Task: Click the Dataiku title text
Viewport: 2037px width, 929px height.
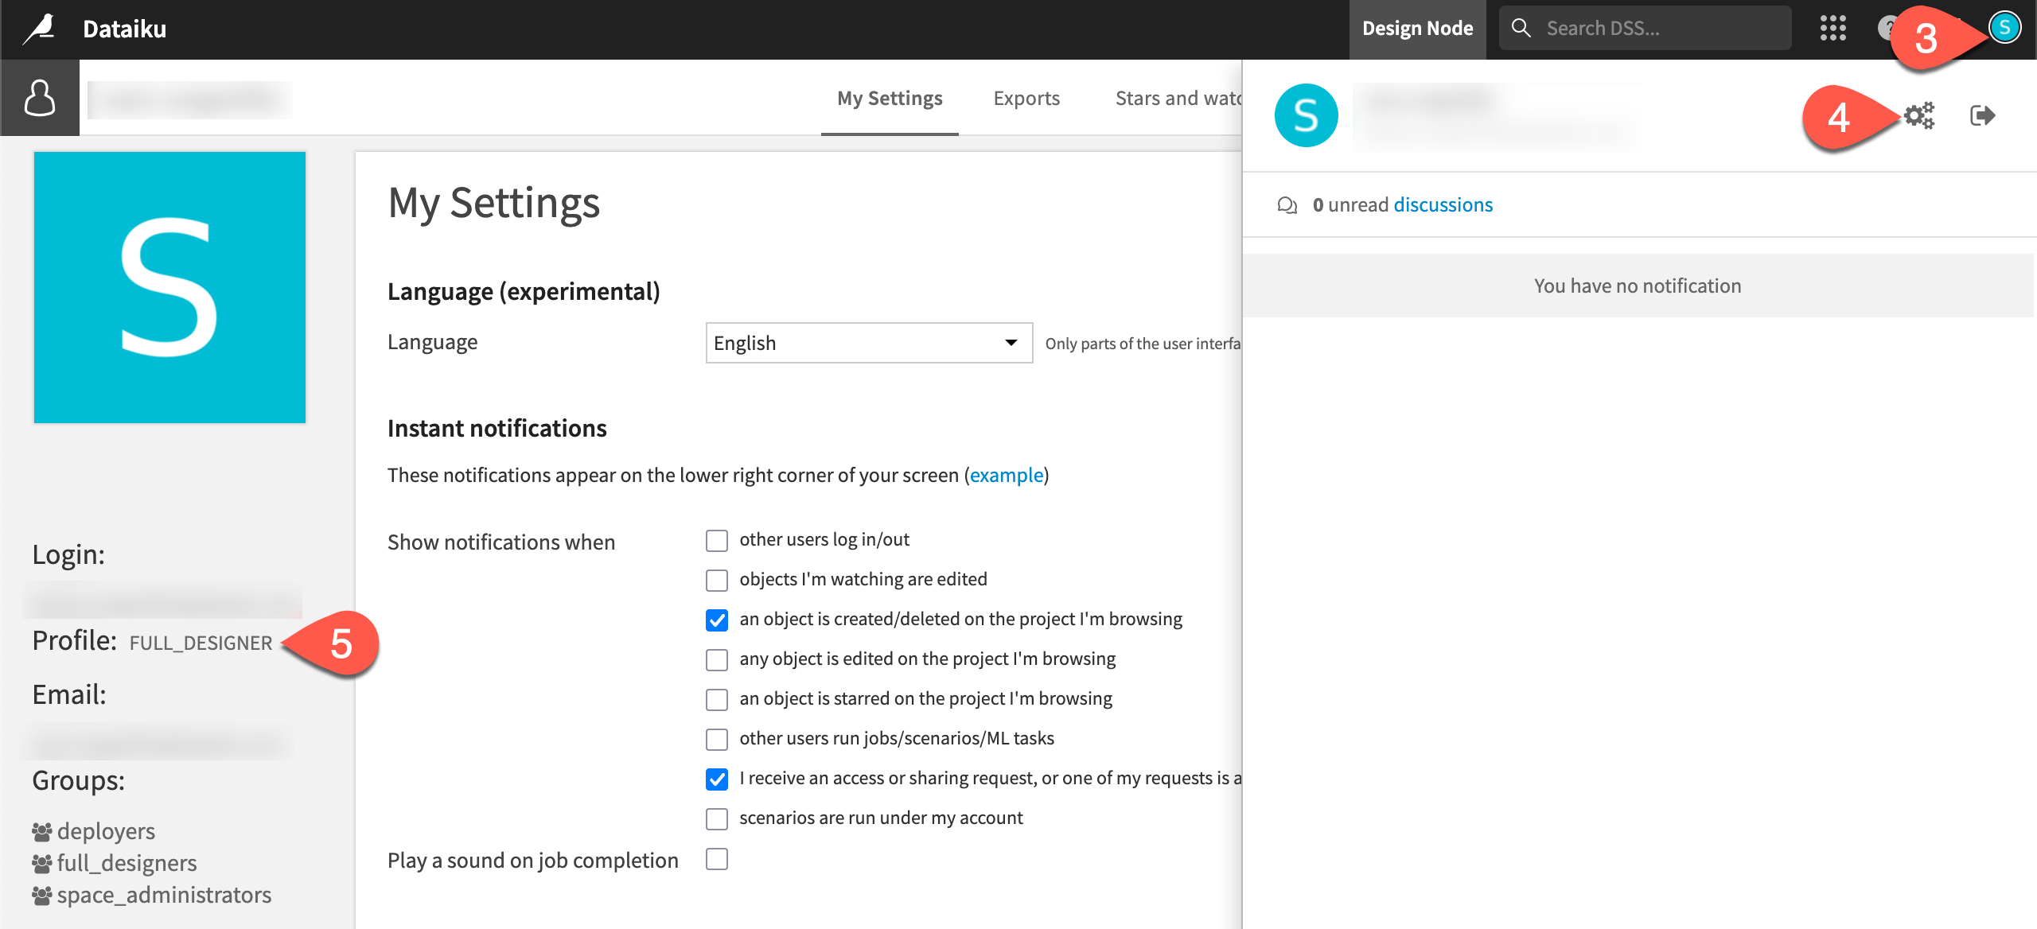Action: pos(125,29)
